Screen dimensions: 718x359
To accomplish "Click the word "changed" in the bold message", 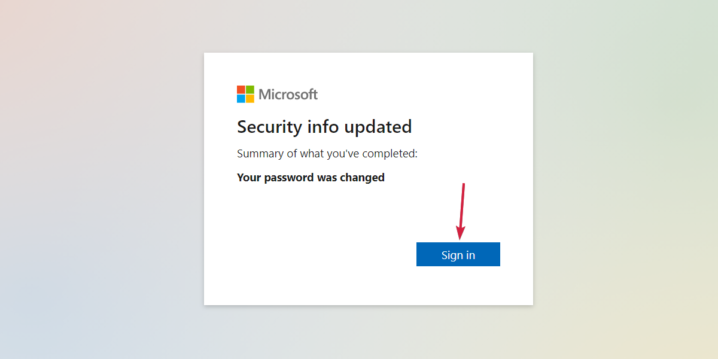I will tap(363, 178).
